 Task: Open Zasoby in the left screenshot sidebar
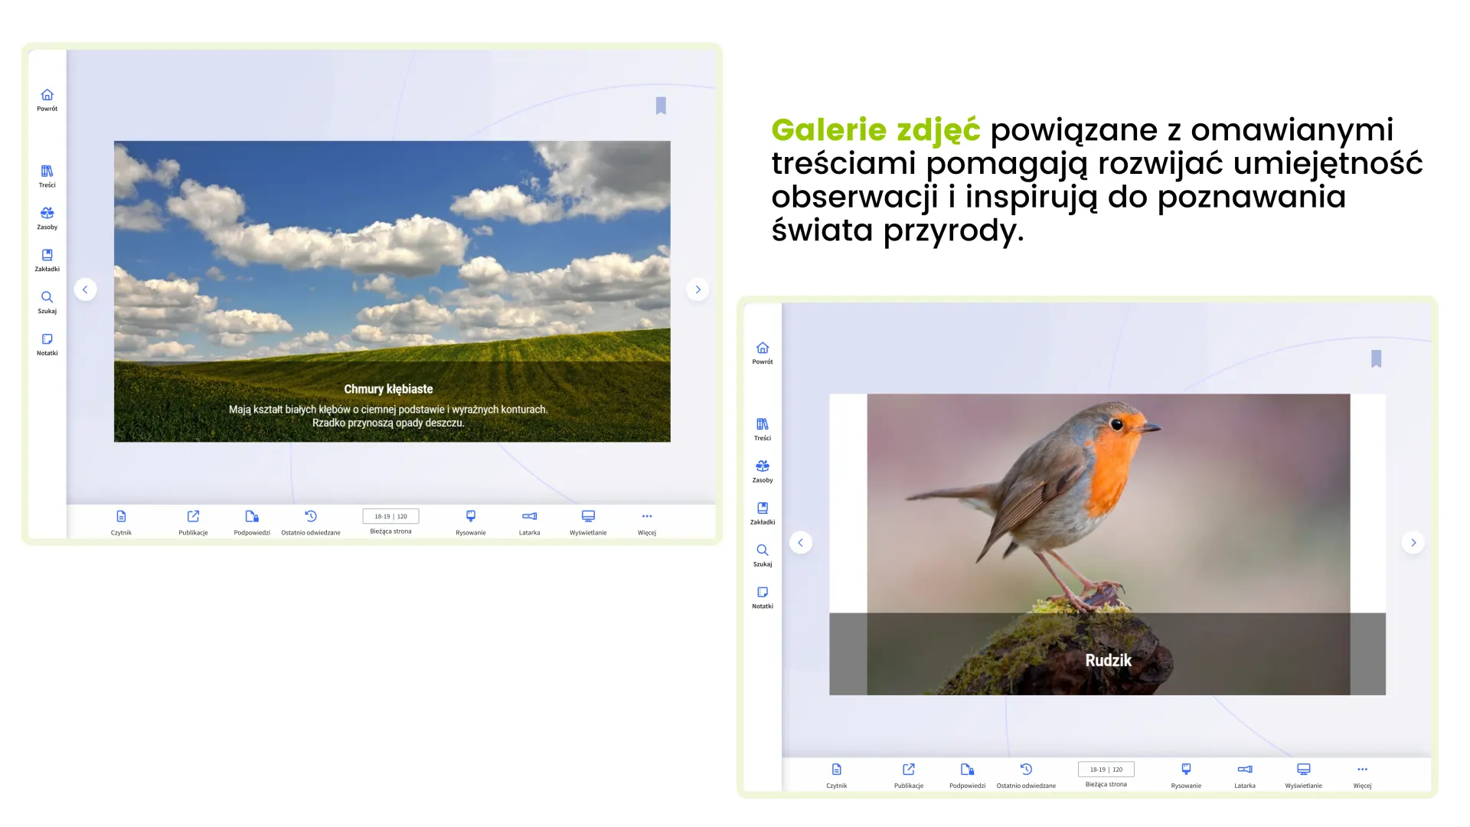pos(47,214)
